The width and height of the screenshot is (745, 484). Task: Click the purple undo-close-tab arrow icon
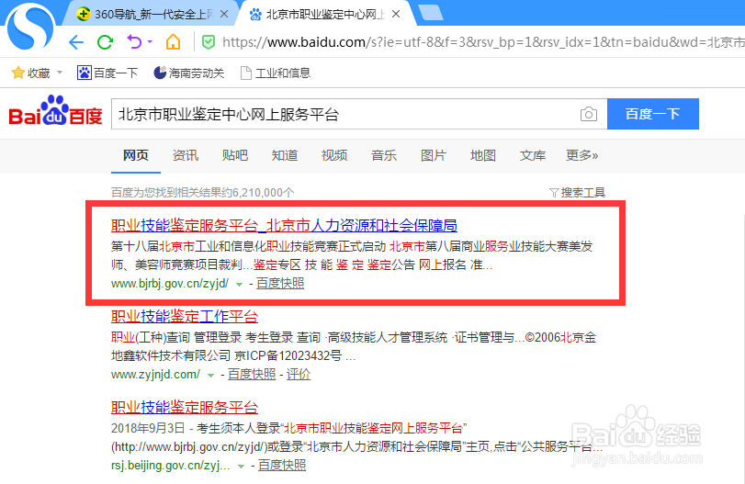[134, 42]
